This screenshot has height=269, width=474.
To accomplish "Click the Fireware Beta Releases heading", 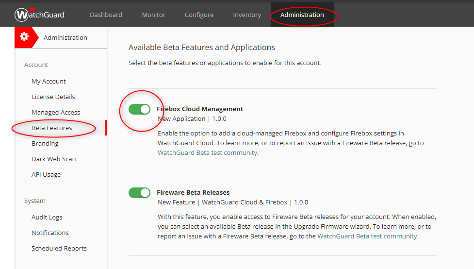I will tap(193, 192).
